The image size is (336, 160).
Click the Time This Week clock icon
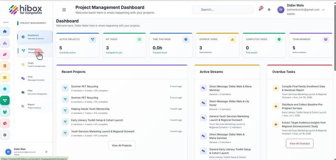(186, 39)
